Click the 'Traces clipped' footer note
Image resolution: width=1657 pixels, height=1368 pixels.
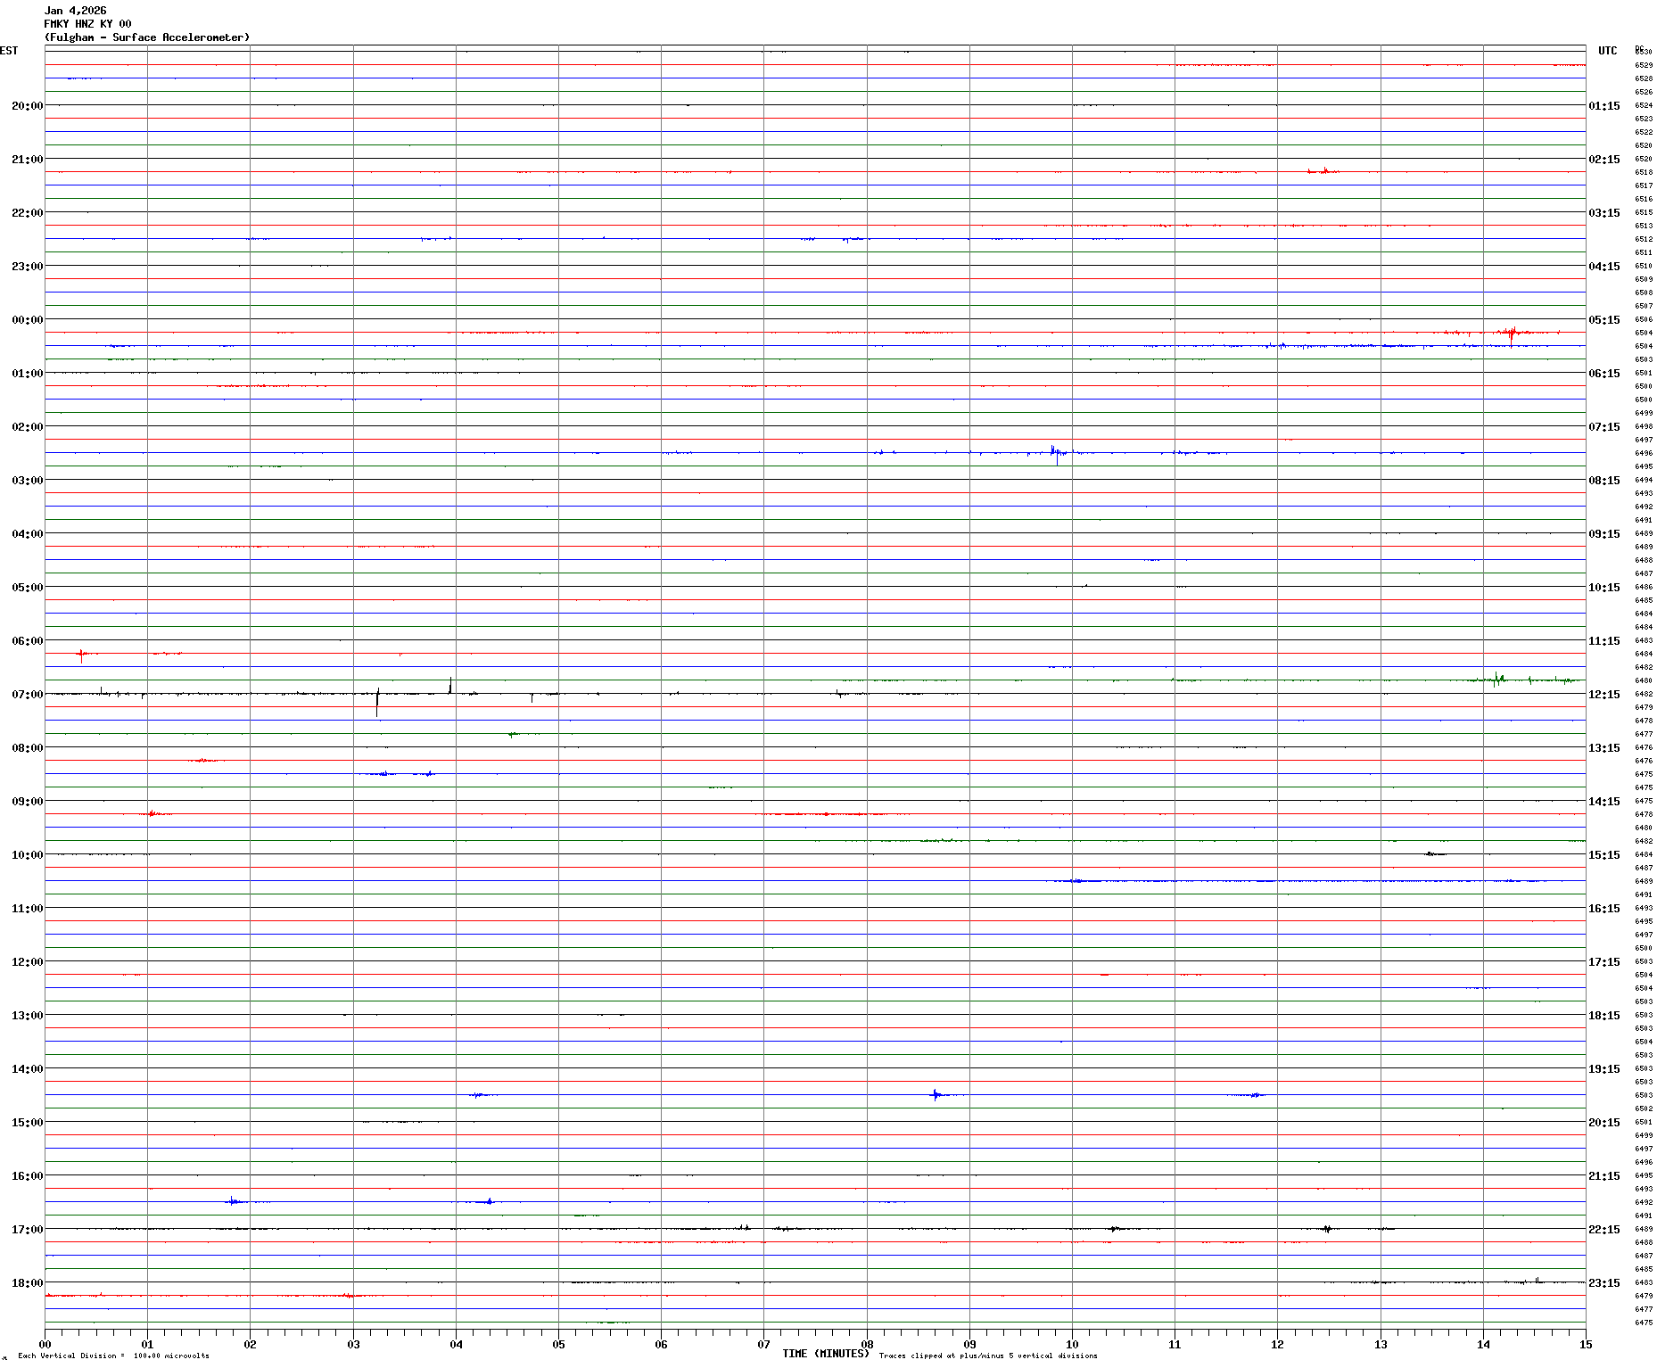pos(987,1356)
